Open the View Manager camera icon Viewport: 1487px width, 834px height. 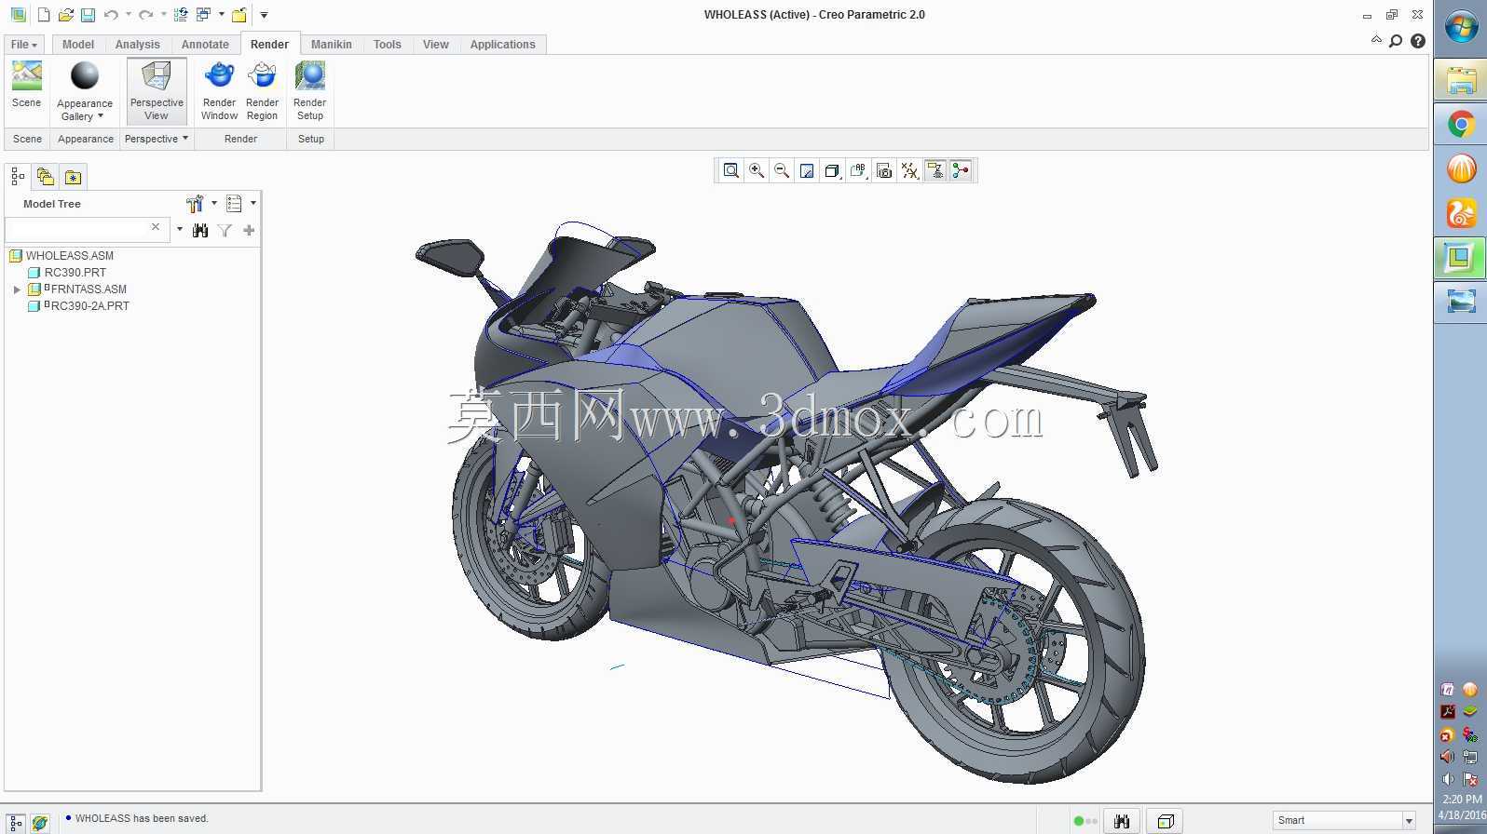pos(884,170)
